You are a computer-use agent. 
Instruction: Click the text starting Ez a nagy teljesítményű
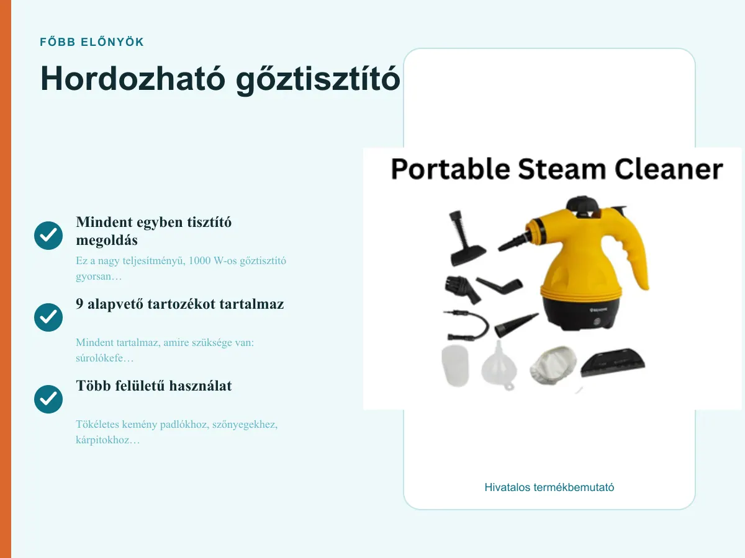click(x=181, y=268)
